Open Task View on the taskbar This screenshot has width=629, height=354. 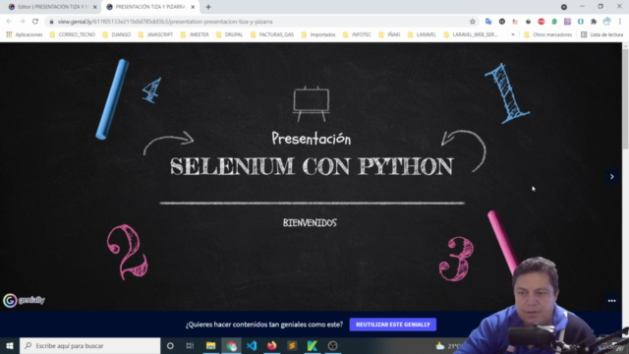(190, 345)
